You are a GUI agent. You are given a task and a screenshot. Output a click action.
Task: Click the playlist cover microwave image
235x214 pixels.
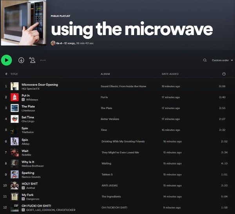pyautogui.click(x=23, y=23)
